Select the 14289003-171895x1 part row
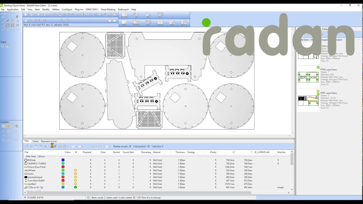Image resolution: width=363 pixels, height=204 pixels. tap(157, 163)
